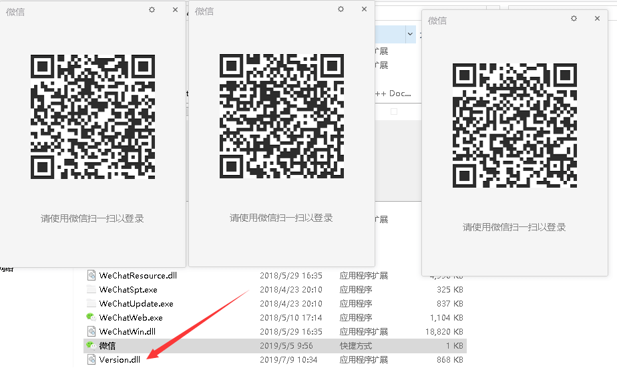Select file name WeChatUpdate.exe
Viewport: 617px width, 368px height.
click(x=136, y=304)
